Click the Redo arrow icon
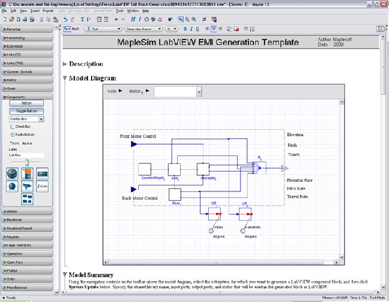The image size is (389, 302). pyautogui.click(x=72, y=19)
